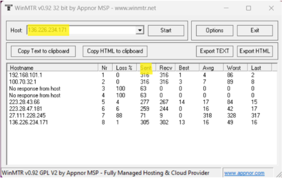Open the www.appnor.com link
The height and width of the screenshot is (178, 282).
[x=244, y=173]
